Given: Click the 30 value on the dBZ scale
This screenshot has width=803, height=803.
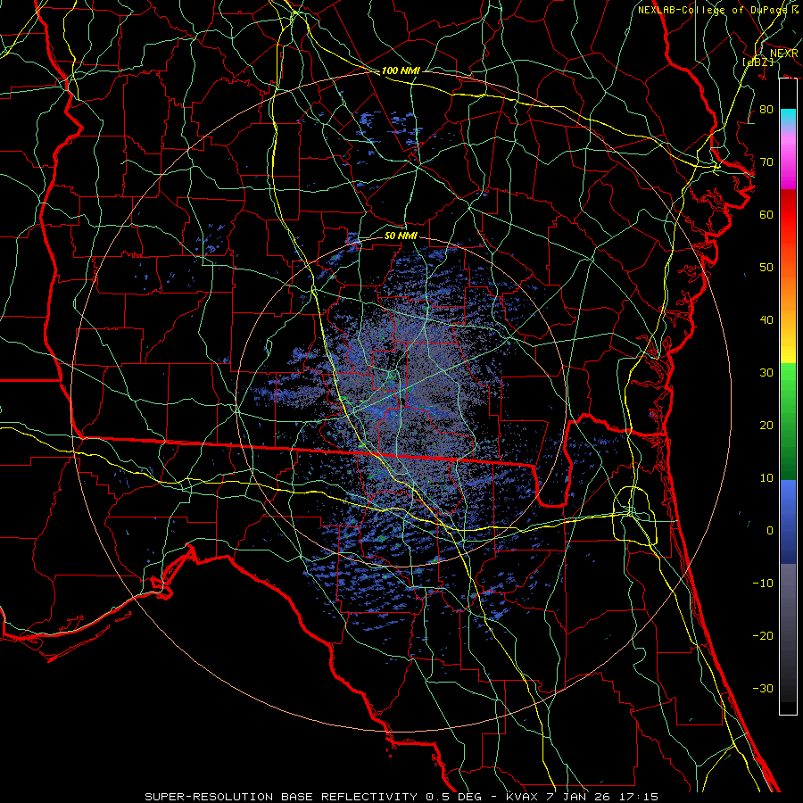Looking at the screenshot, I should (x=766, y=372).
